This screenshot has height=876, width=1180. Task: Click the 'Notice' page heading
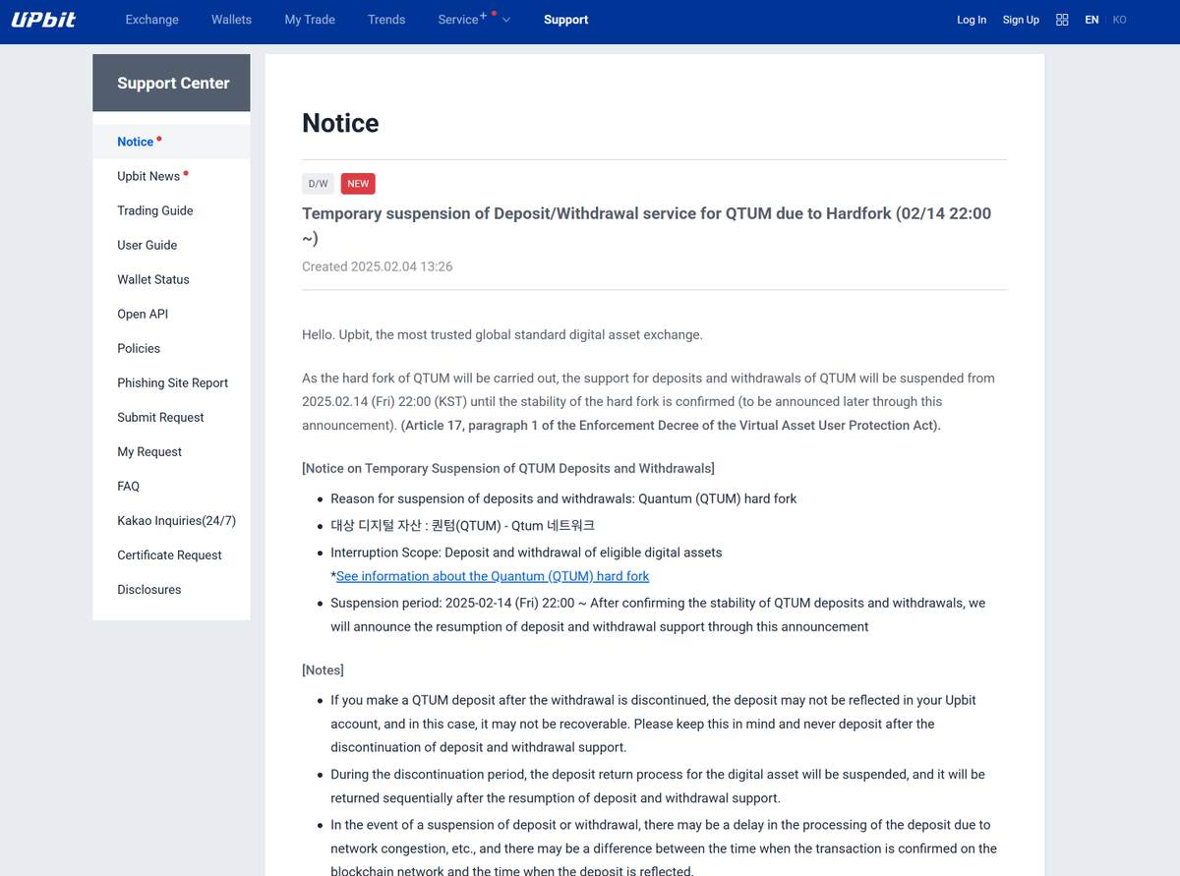tap(340, 123)
